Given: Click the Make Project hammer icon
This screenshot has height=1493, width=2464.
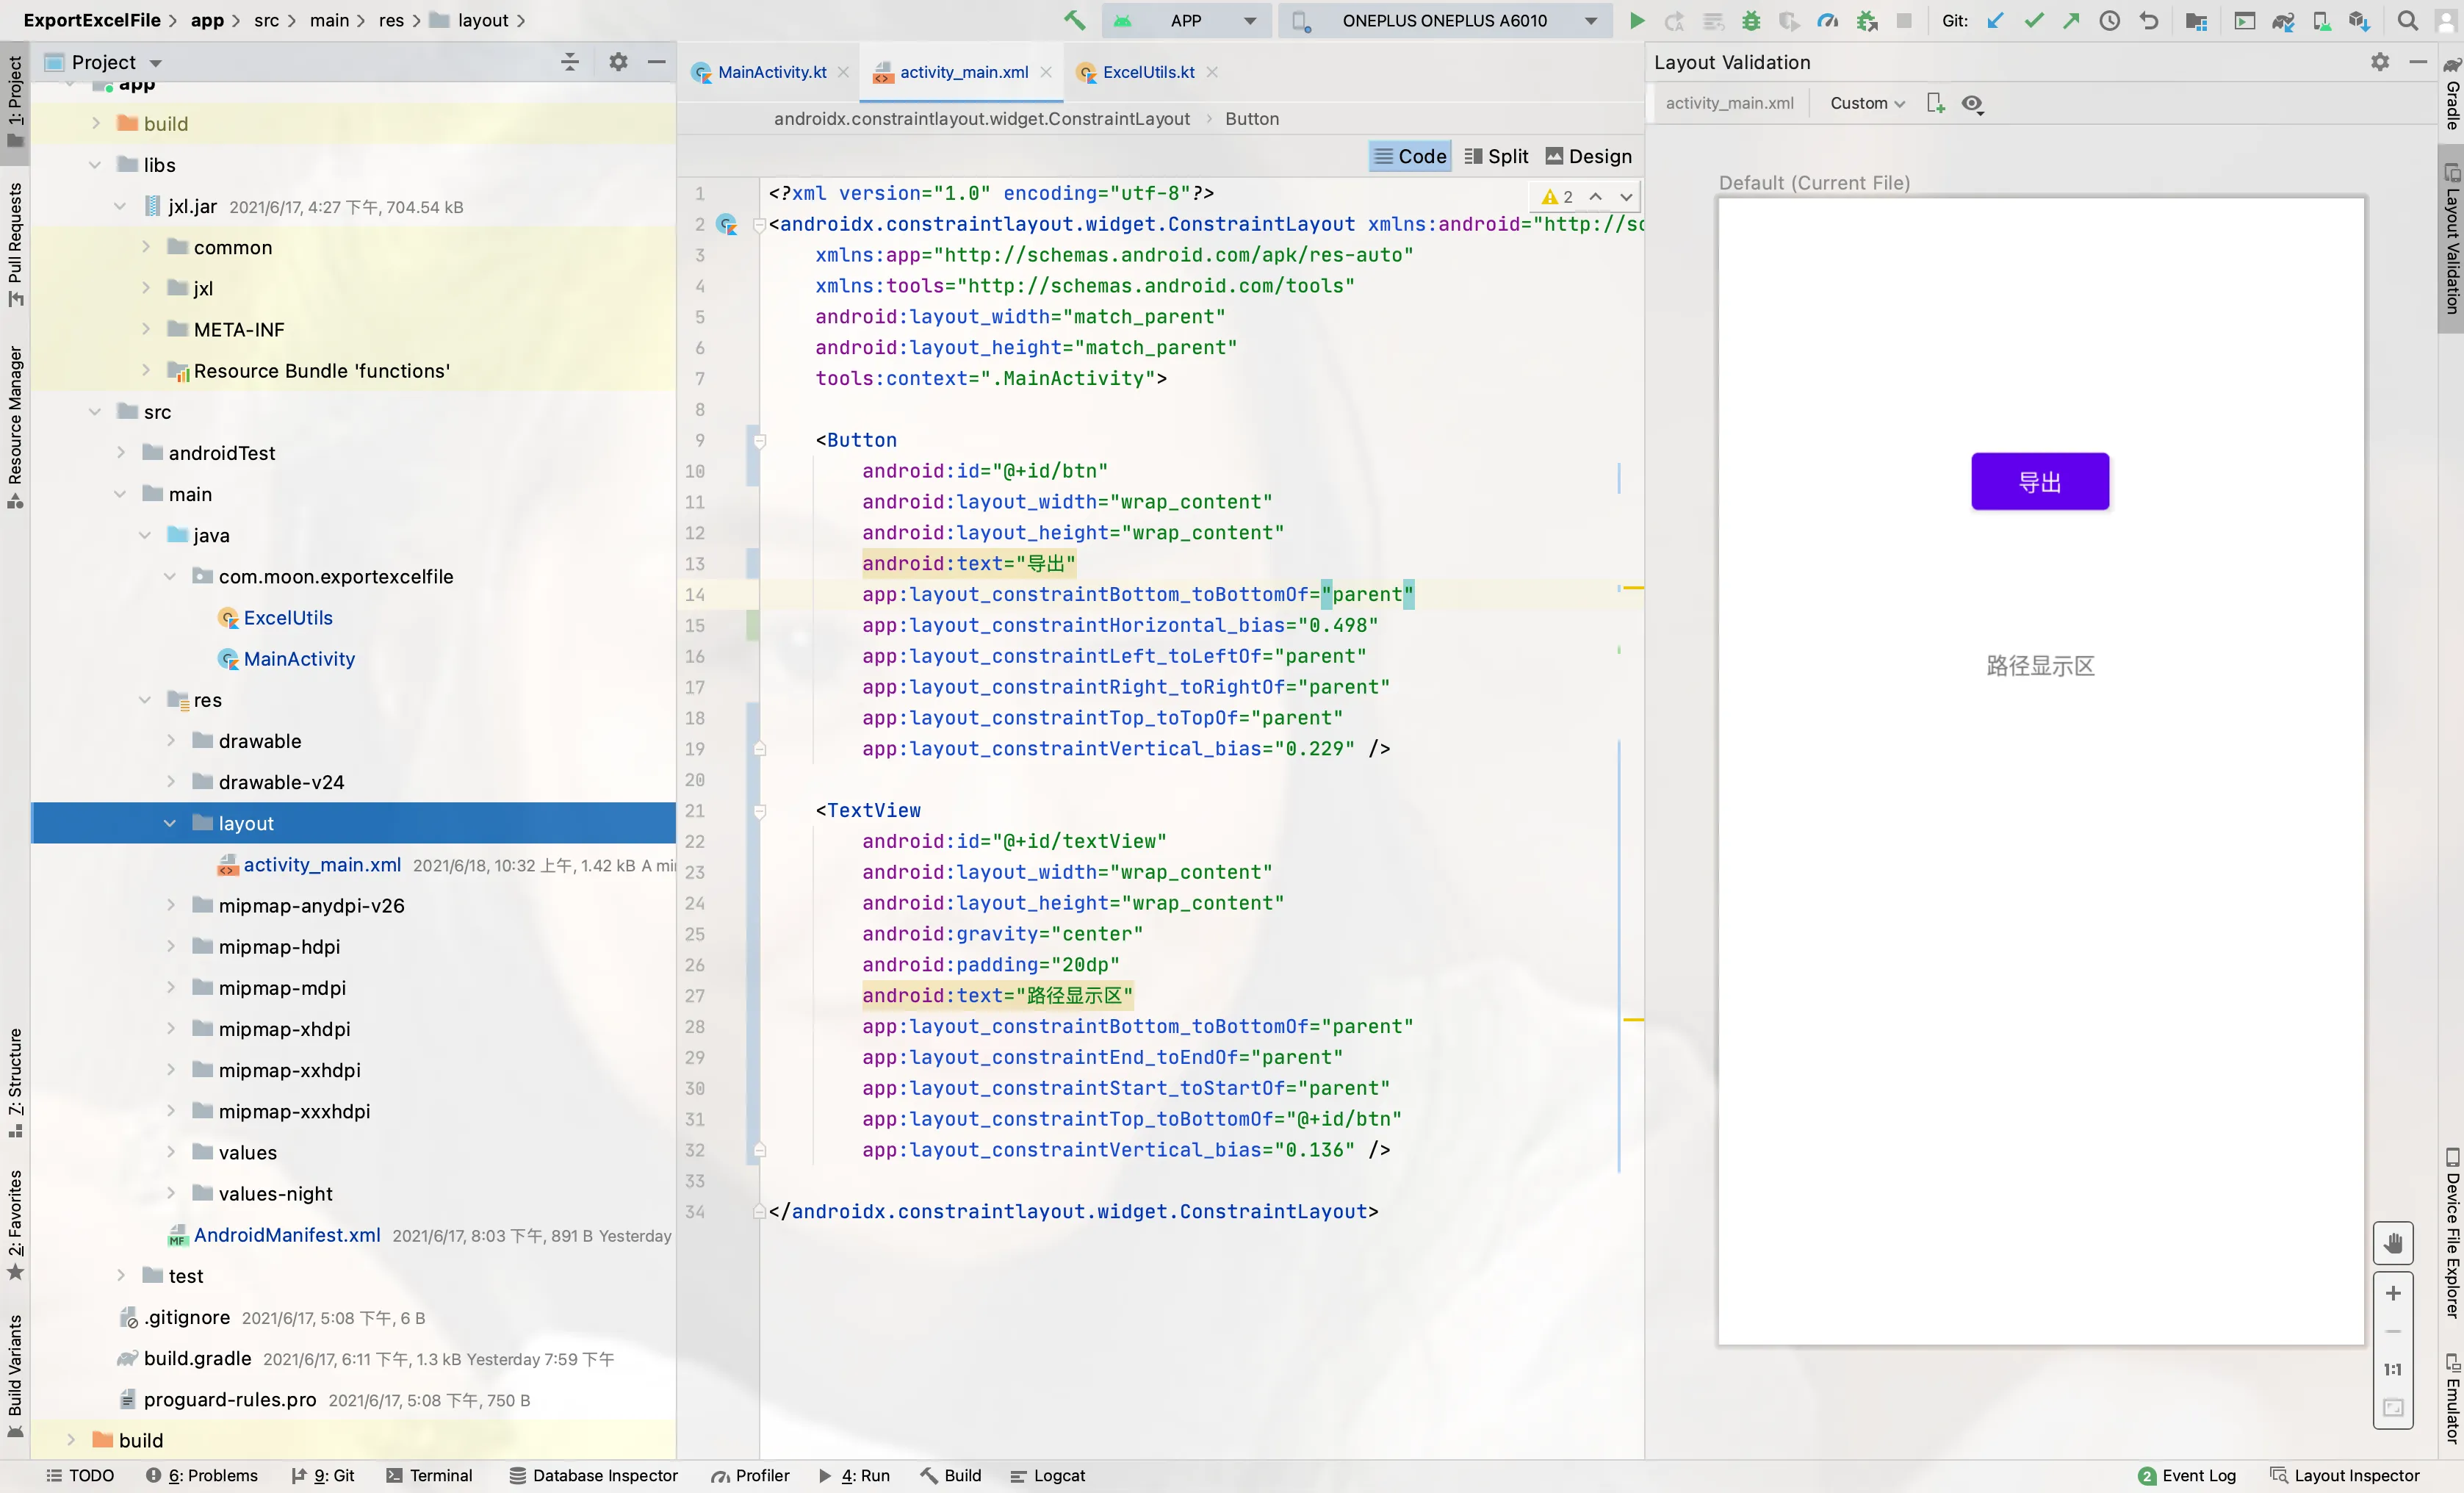Looking at the screenshot, I should [1075, 20].
